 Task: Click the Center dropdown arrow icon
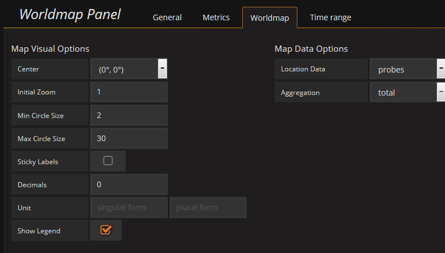[162, 69]
